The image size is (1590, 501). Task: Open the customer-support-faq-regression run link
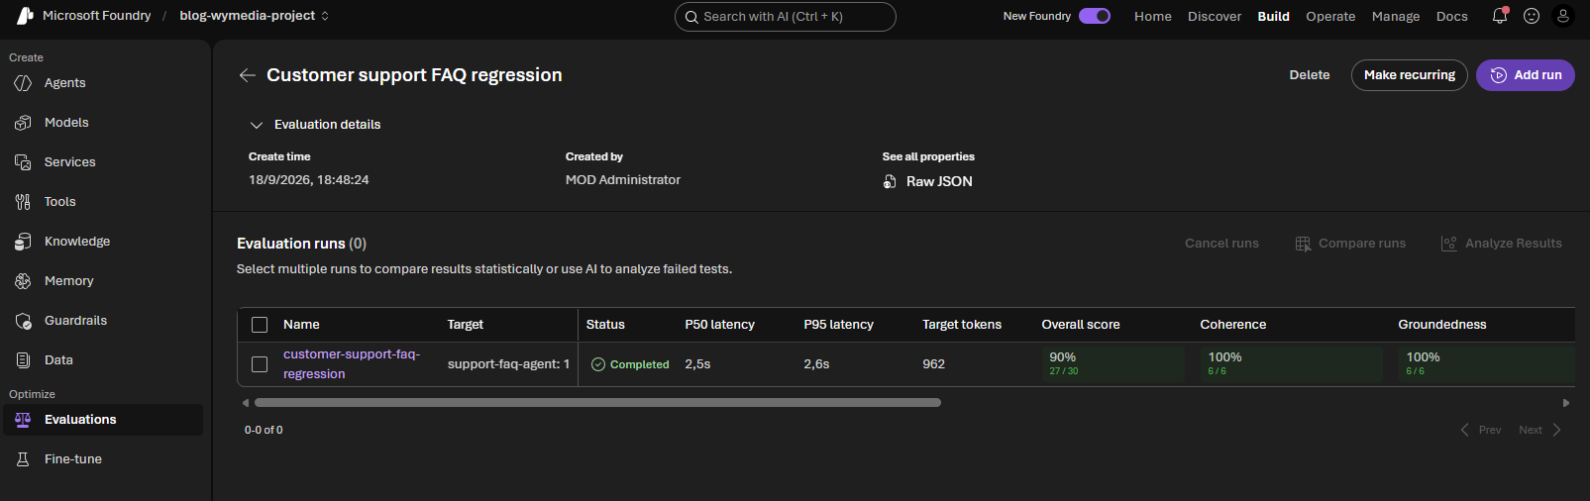[x=352, y=364]
